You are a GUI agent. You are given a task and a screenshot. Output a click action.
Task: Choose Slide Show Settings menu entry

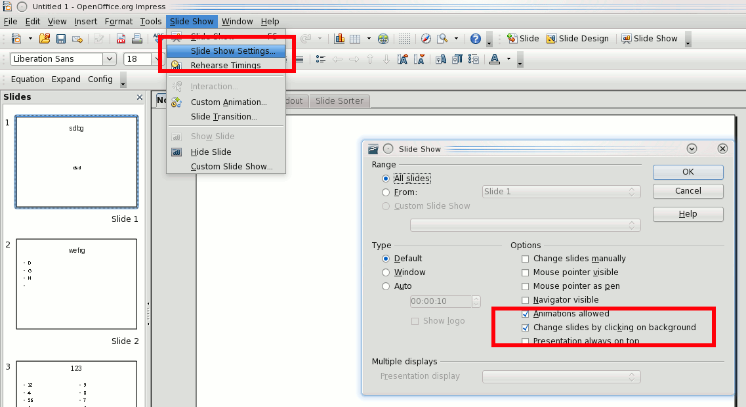[226, 51]
